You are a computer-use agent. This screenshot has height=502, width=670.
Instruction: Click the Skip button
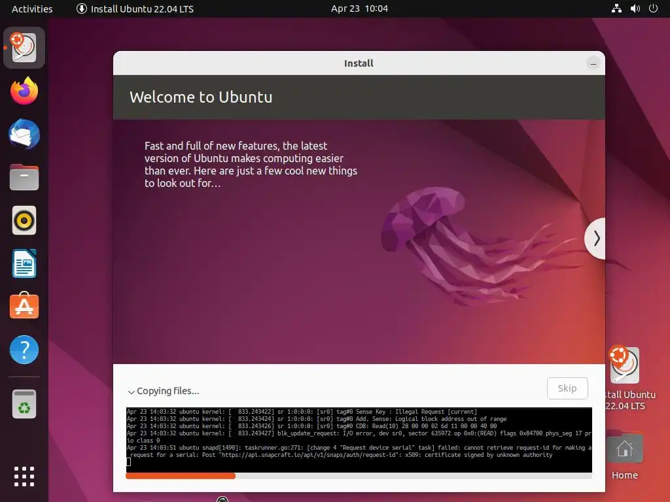(x=567, y=388)
